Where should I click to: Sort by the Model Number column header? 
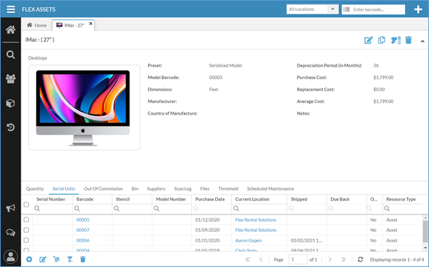pyautogui.click(x=171, y=199)
